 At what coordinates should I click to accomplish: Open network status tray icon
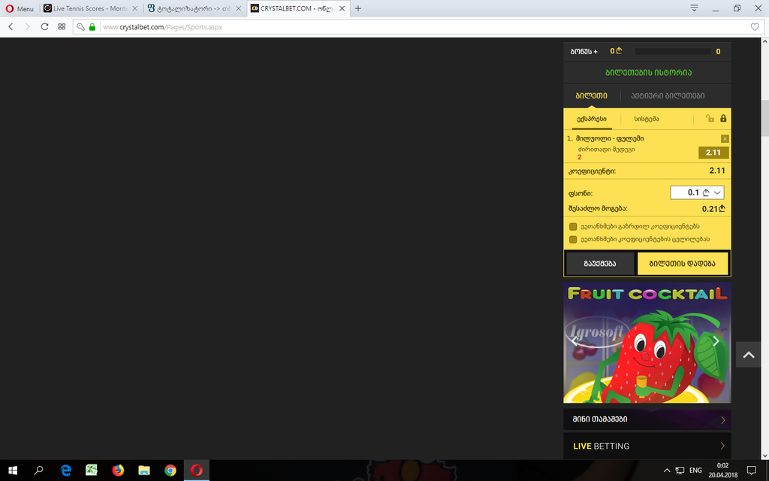(x=680, y=470)
